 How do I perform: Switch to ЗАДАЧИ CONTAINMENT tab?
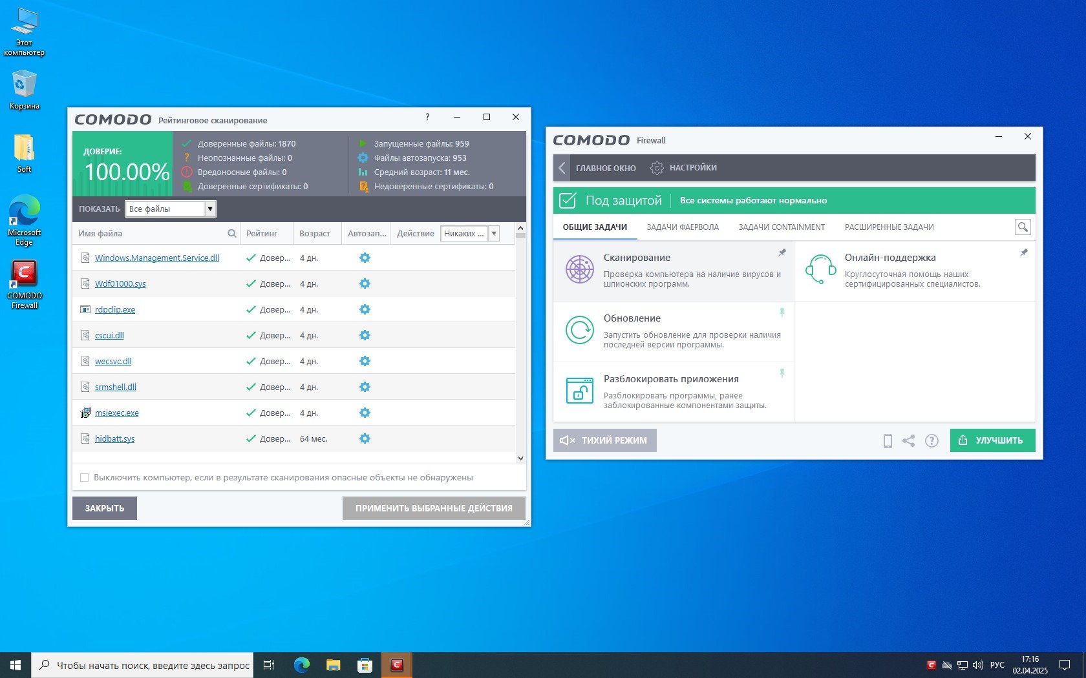pos(781,227)
